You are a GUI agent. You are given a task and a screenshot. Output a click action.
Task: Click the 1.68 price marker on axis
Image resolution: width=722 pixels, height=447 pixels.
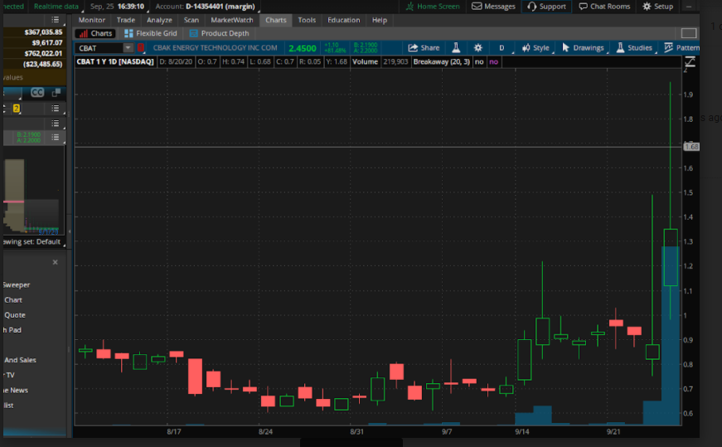(691, 147)
